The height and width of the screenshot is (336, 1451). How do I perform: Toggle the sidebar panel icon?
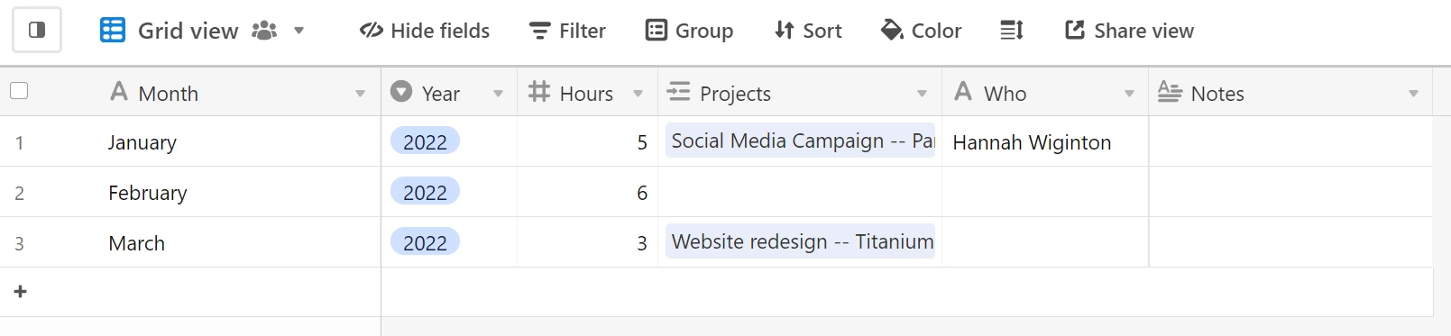[37, 30]
